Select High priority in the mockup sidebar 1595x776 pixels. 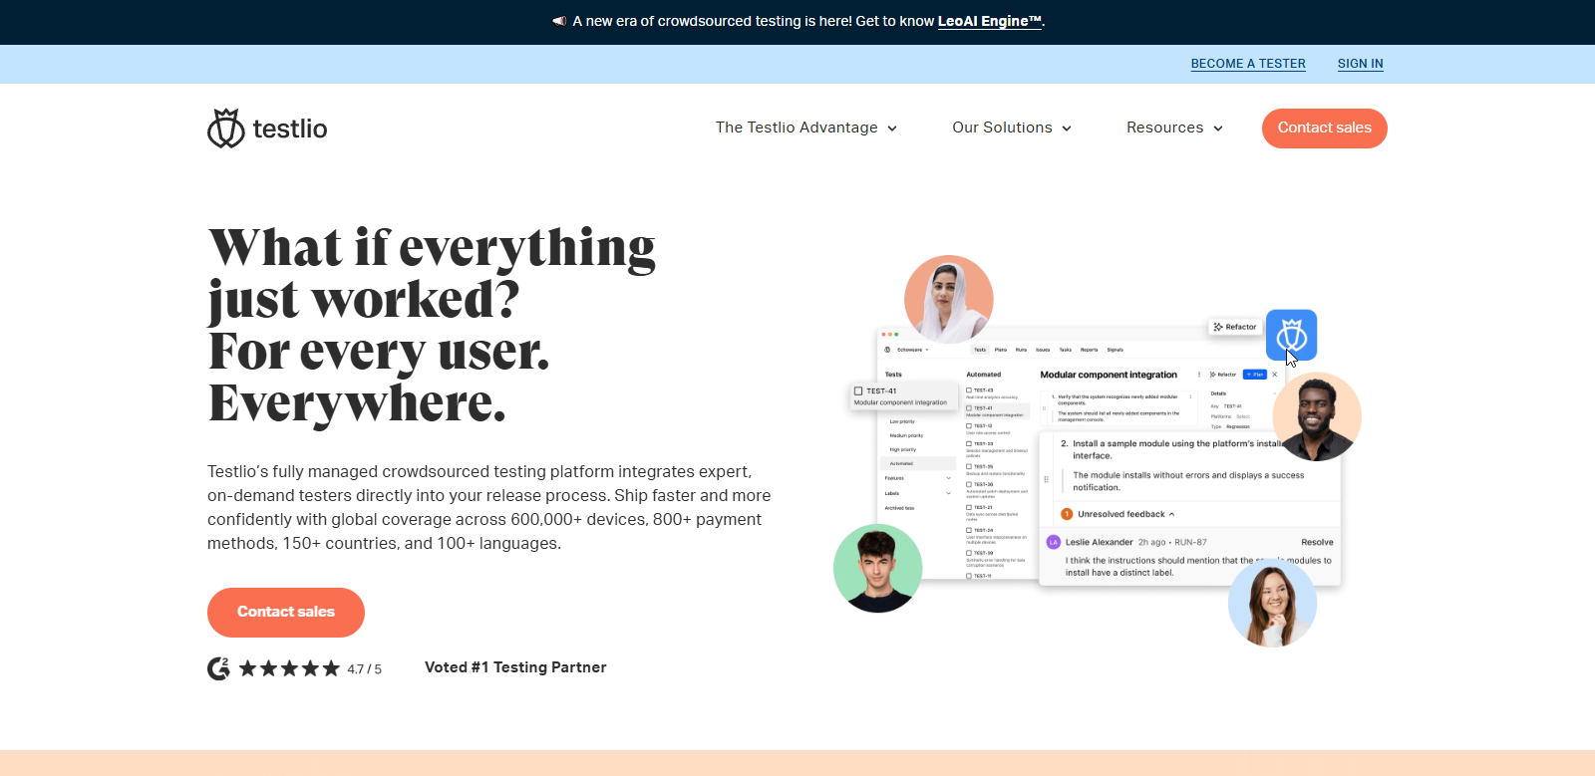pos(903,449)
